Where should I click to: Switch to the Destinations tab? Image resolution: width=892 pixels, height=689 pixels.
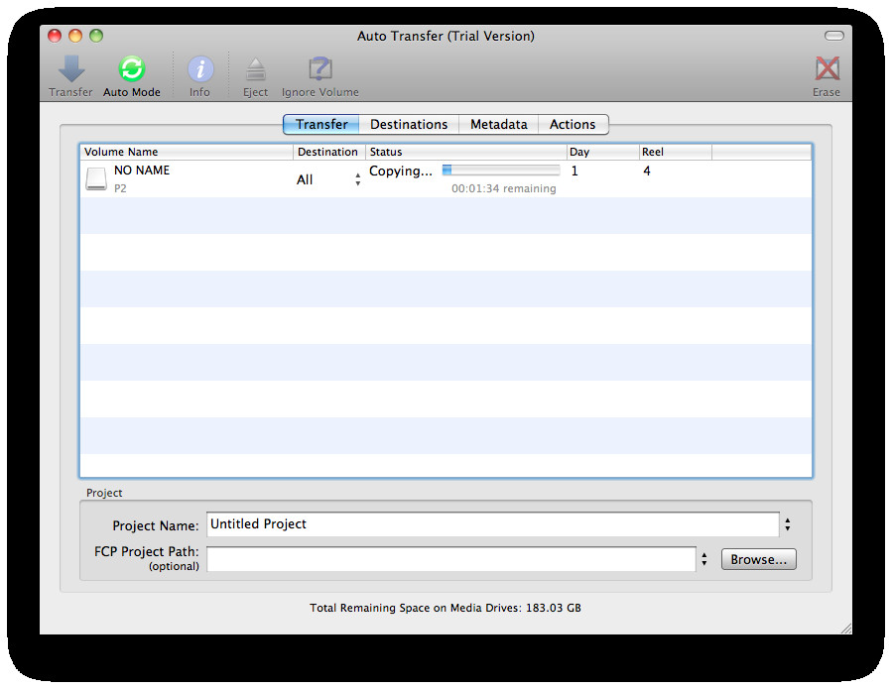coord(409,125)
